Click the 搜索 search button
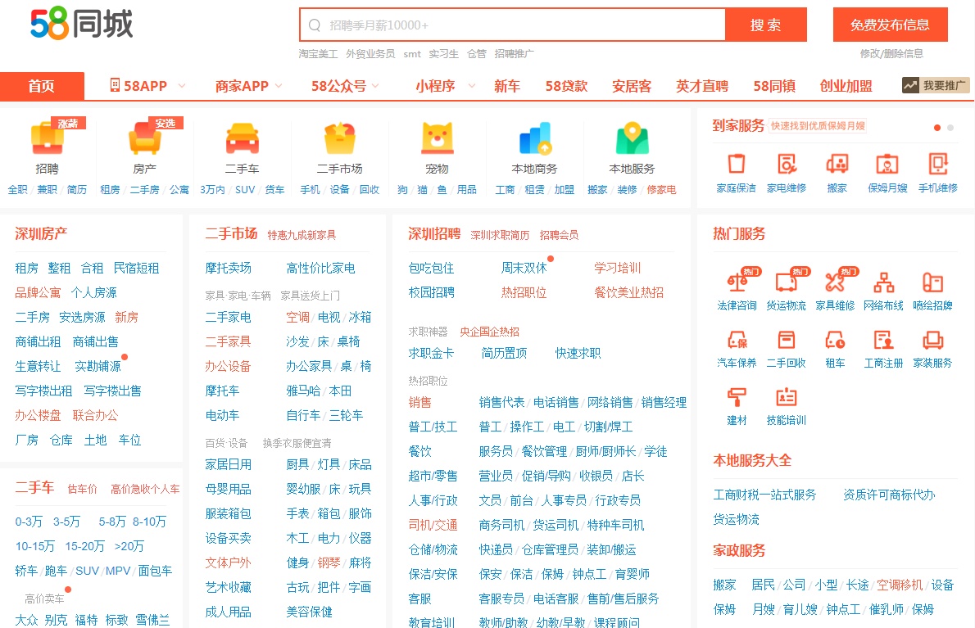975x628 pixels. pyautogui.click(x=766, y=25)
